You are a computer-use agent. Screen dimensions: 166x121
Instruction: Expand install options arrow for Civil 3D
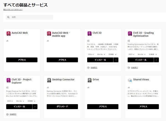coord(116,60)
